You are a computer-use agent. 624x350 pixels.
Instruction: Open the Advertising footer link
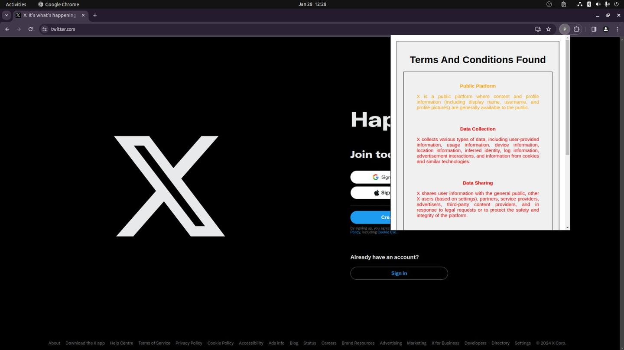391,343
